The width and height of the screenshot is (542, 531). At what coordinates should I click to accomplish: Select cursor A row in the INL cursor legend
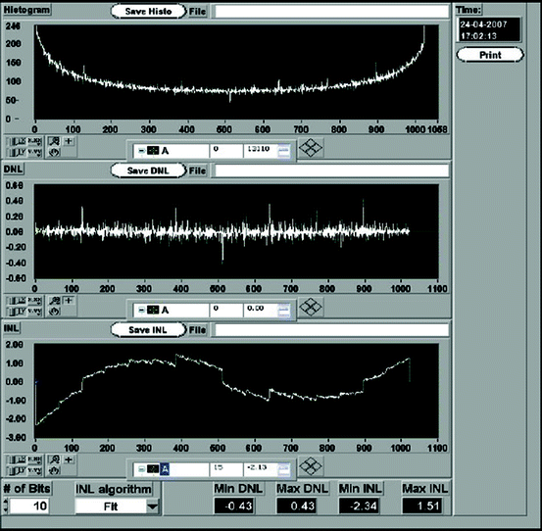[172, 469]
